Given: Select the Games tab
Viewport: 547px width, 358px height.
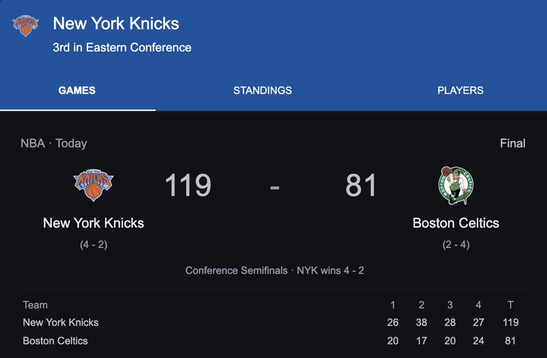Looking at the screenshot, I should pyautogui.click(x=77, y=90).
